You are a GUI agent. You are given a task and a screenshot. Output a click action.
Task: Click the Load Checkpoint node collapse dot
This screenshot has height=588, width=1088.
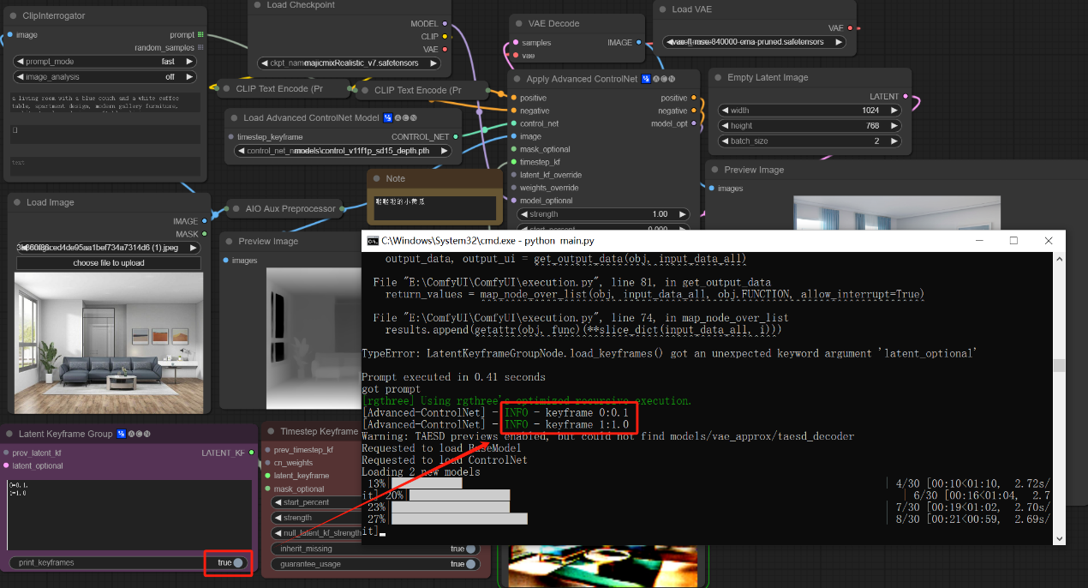click(x=260, y=5)
